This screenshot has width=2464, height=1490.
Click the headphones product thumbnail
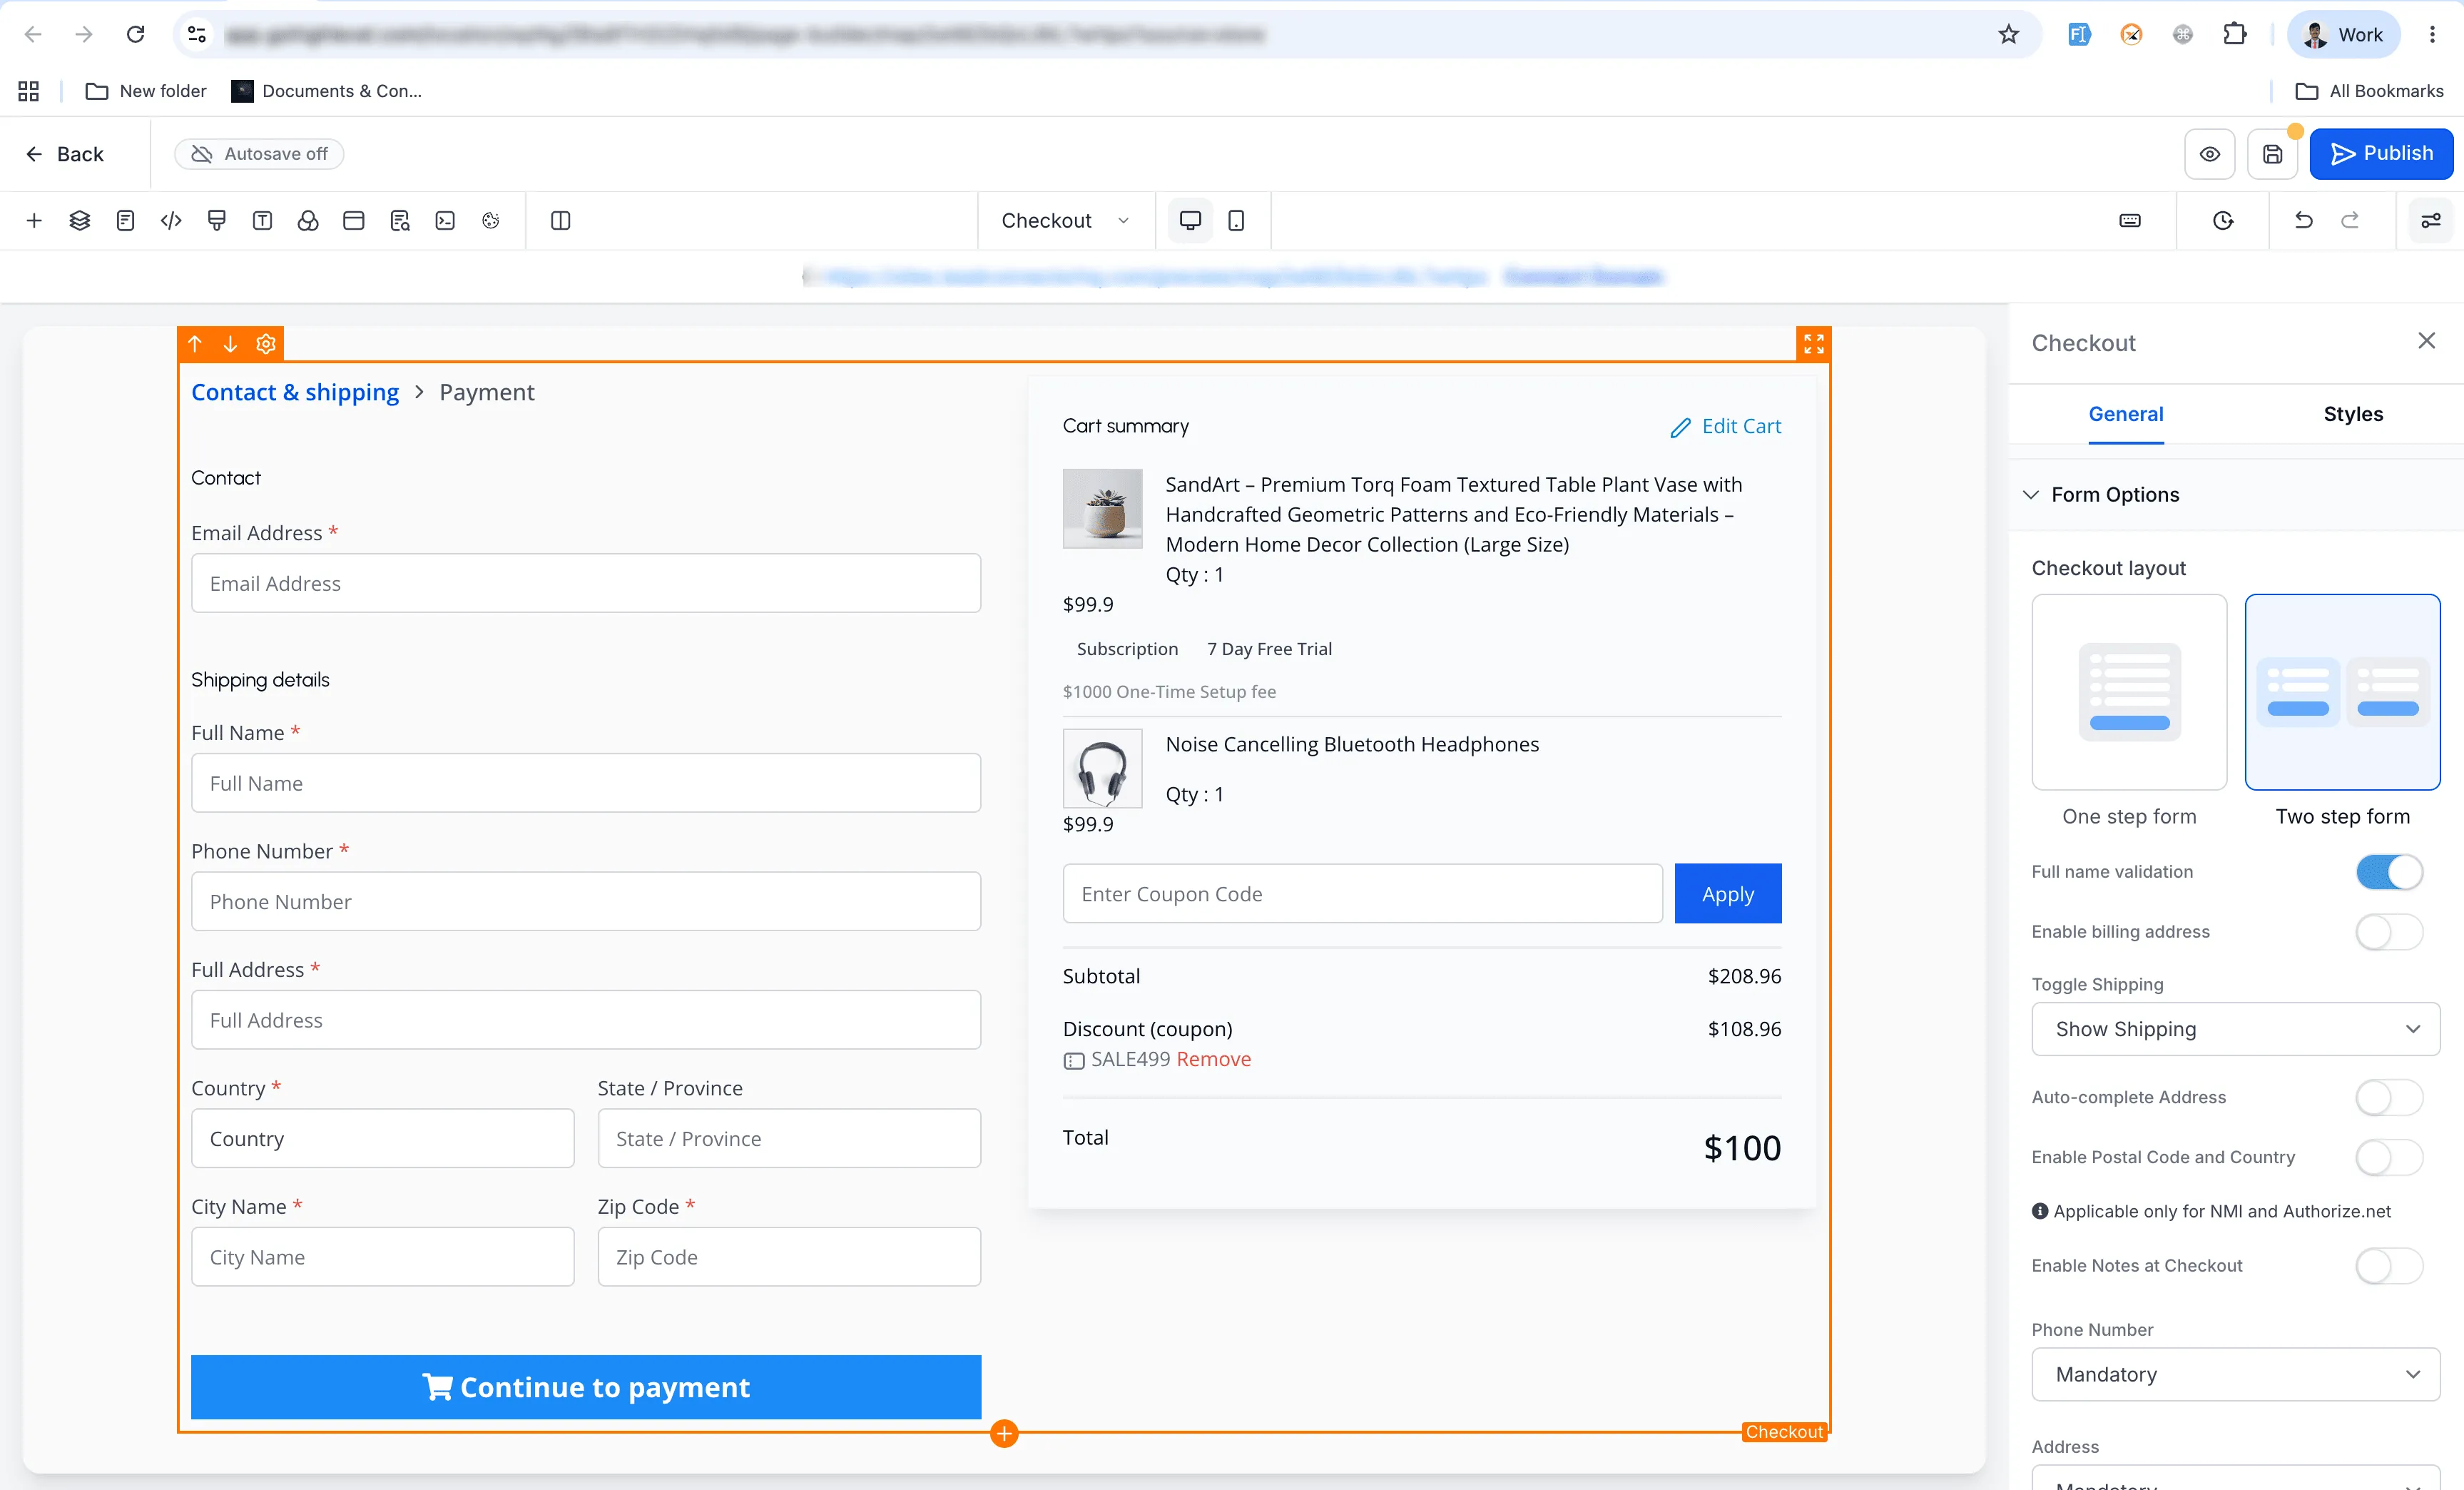coord(1102,768)
